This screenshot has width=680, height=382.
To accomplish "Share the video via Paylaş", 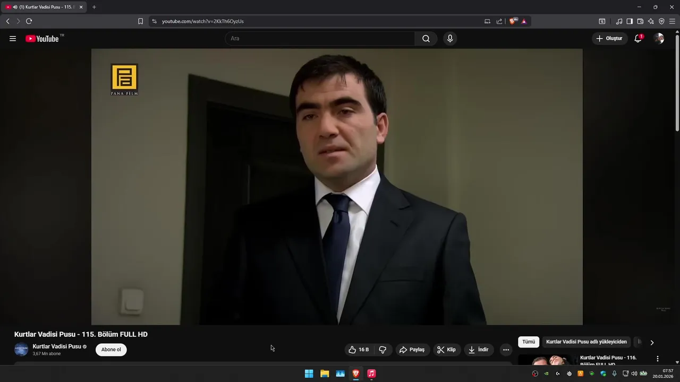I will 412,350.
